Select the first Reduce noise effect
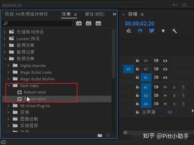Image resolution: width=194 pixels, height=145 pixels. (35, 92)
